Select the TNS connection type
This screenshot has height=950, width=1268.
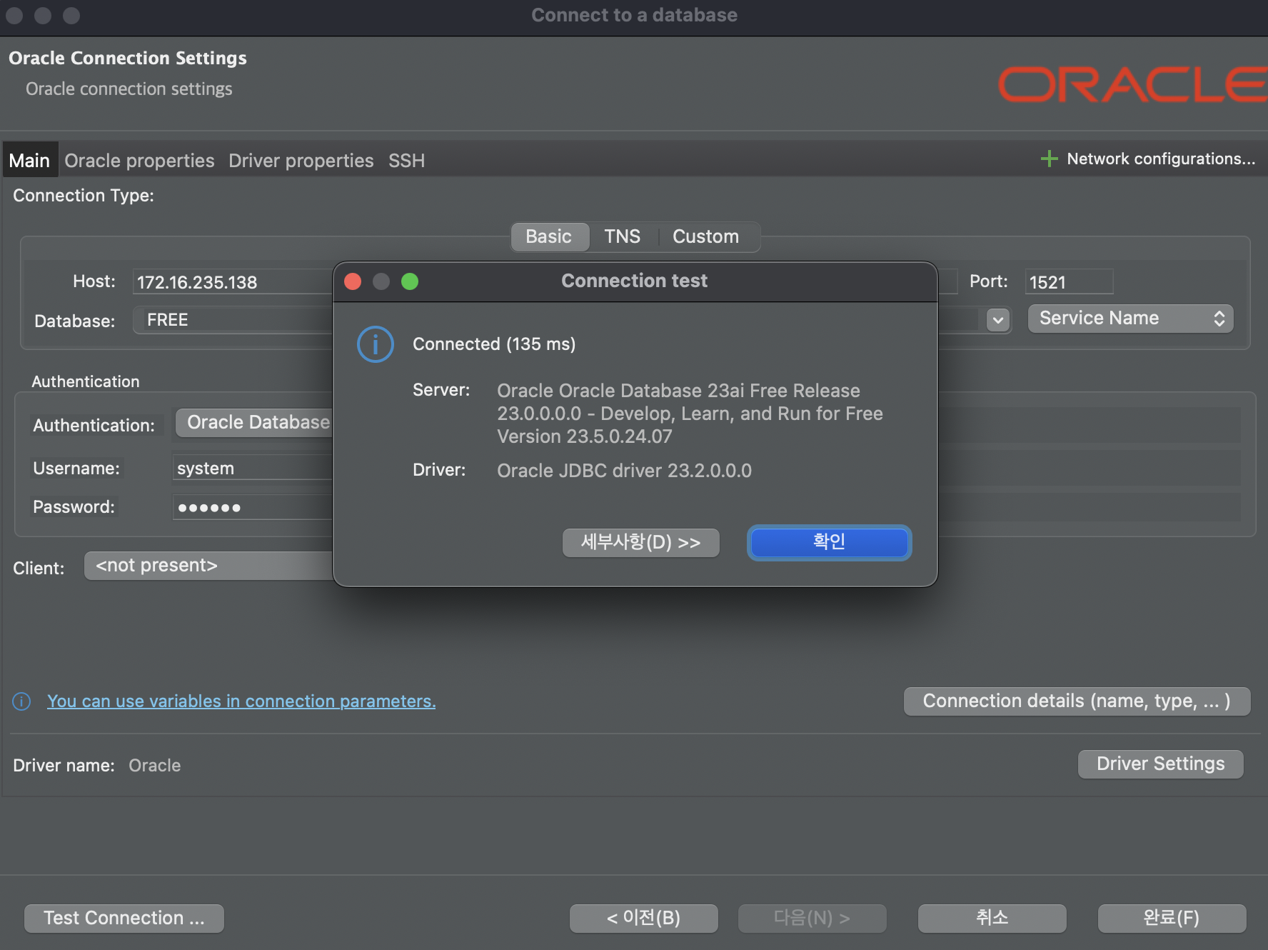point(623,236)
